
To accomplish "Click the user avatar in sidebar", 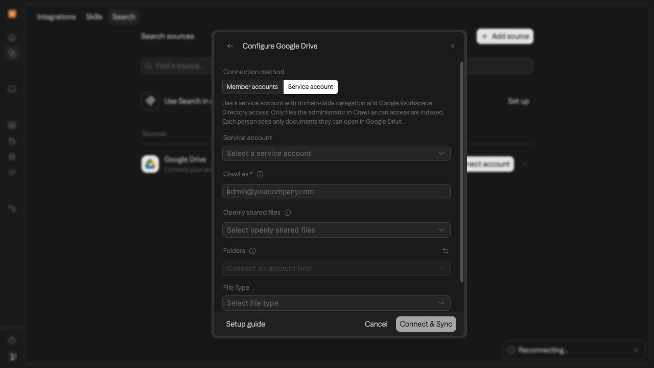I will (12, 356).
